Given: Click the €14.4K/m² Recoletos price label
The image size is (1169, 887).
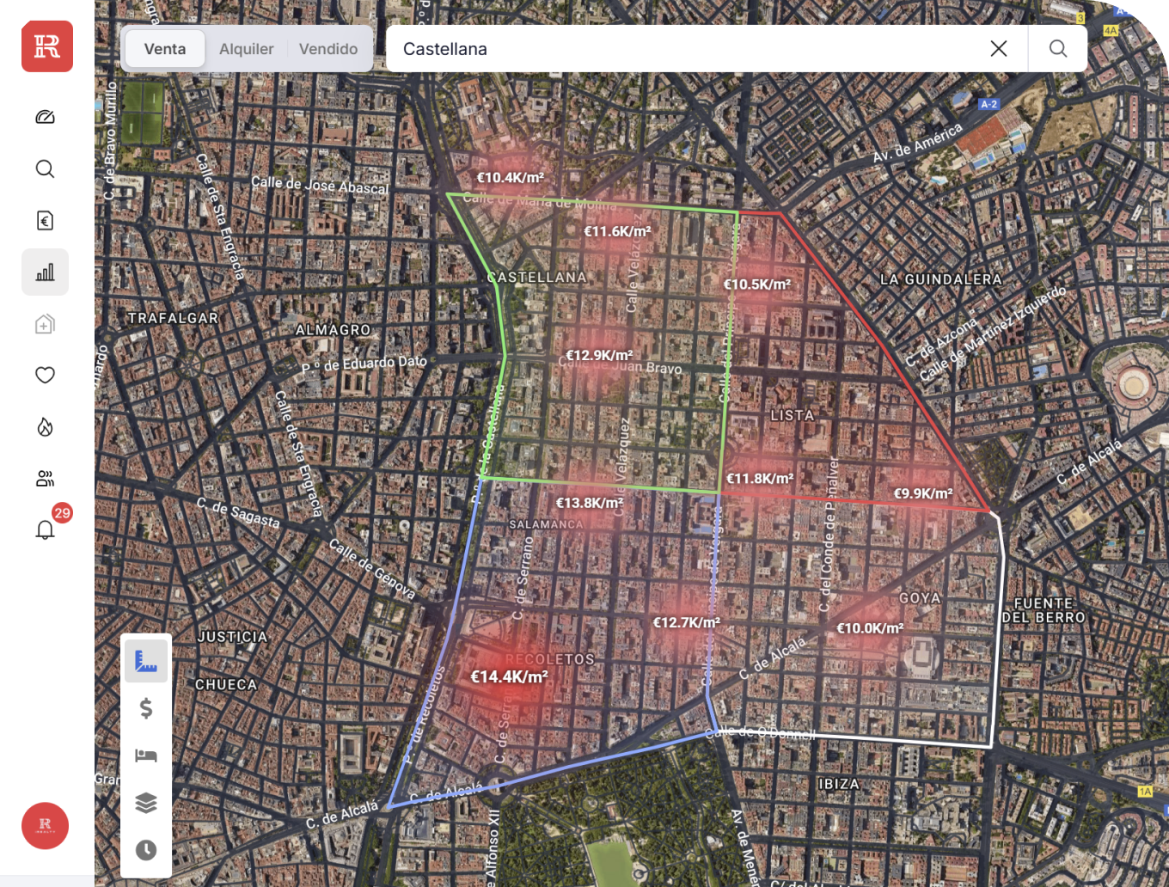Looking at the screenshot, I should tap(510, 677).
